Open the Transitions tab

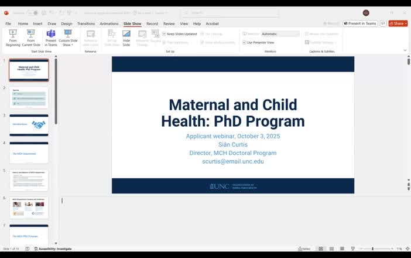click(x=86, y=23)
